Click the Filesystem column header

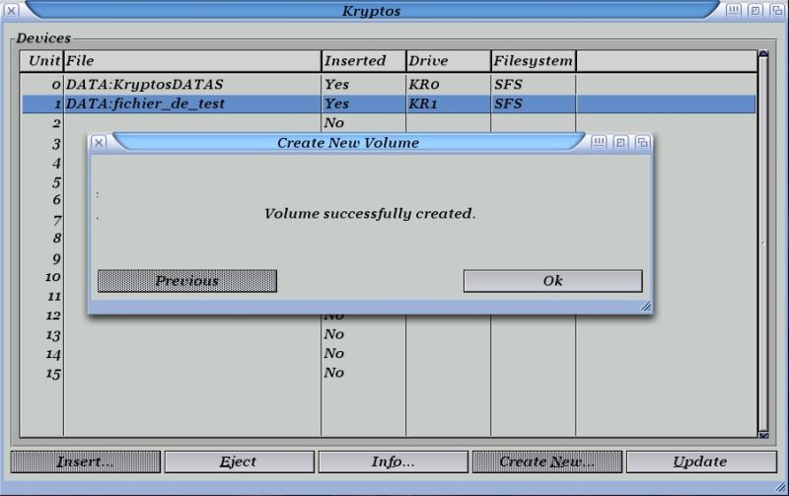534,61
